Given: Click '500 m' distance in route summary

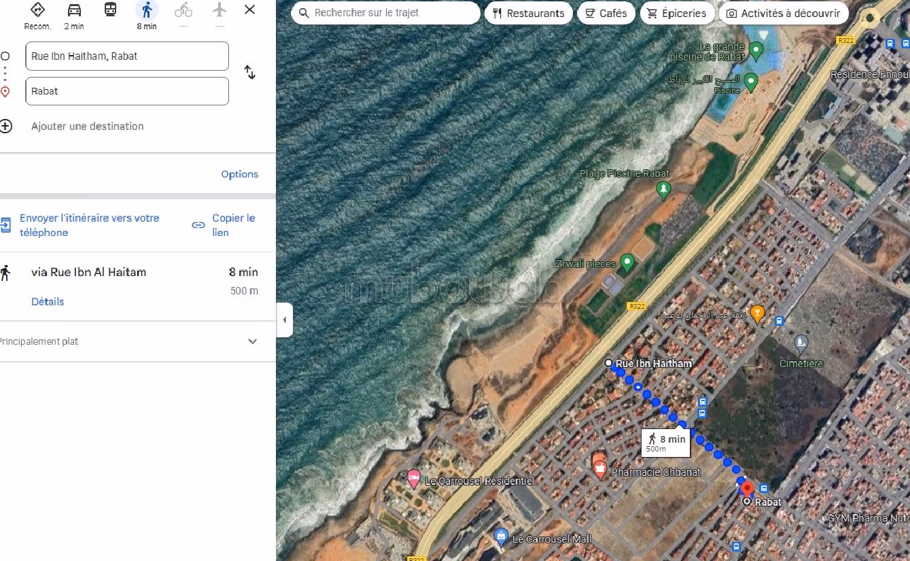Looking at the screenshot, I should (244, 291).
